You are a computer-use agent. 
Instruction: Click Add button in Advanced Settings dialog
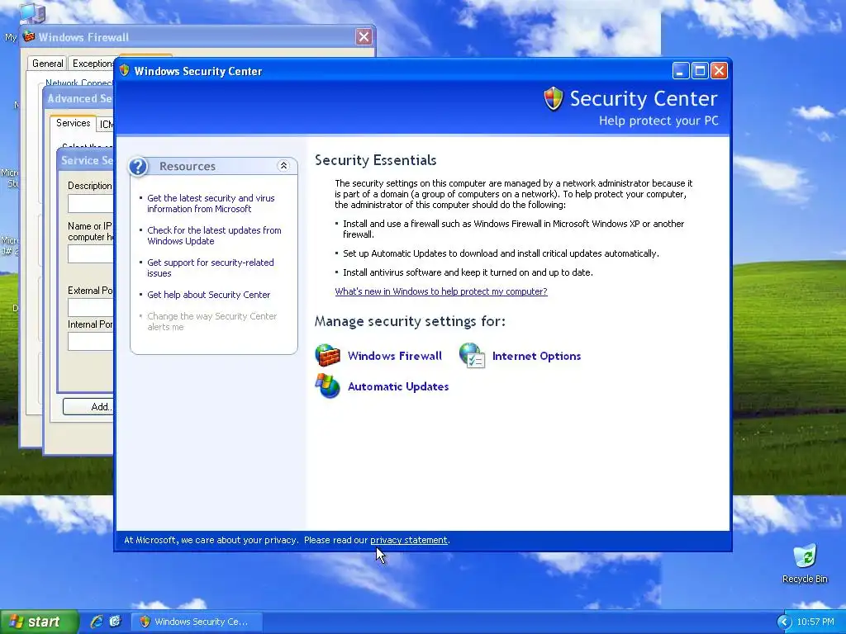pos(88,406)
